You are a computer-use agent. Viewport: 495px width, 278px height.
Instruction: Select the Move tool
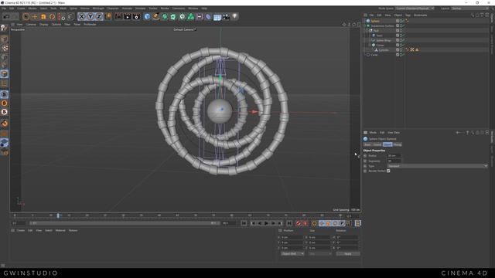click(x=35, y=16)
